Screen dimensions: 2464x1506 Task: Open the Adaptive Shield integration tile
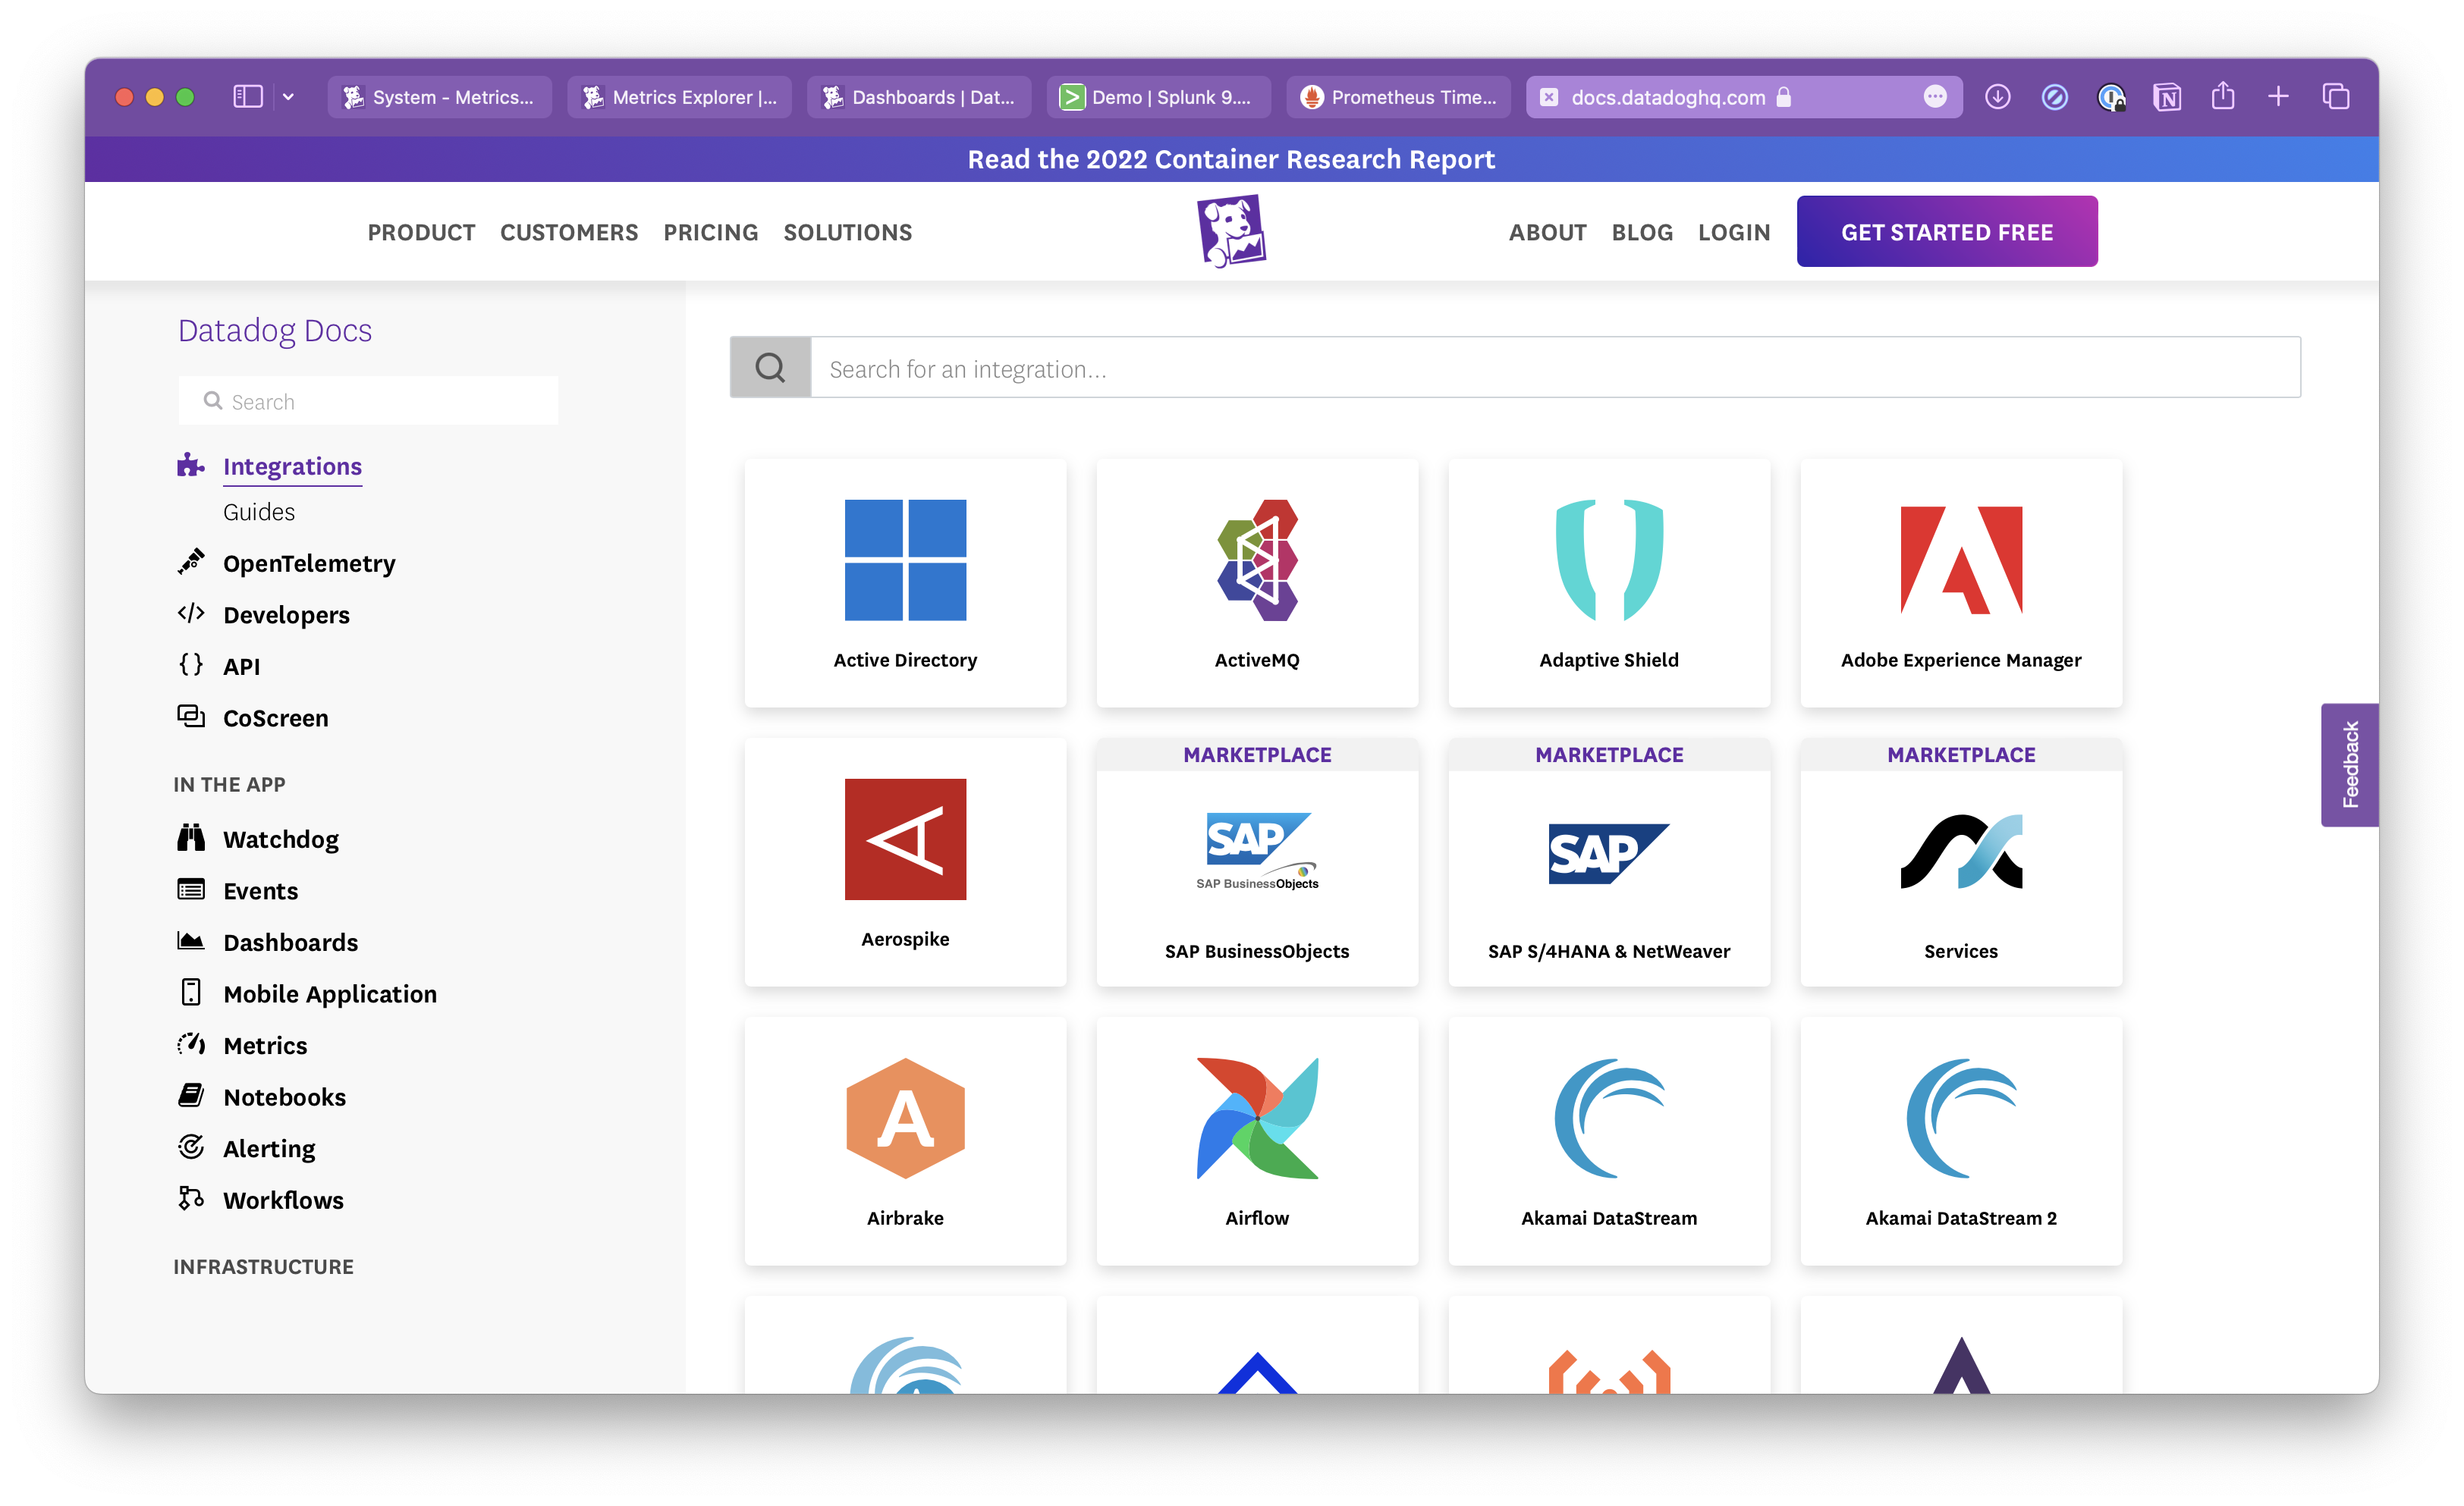pos(1609,582)
